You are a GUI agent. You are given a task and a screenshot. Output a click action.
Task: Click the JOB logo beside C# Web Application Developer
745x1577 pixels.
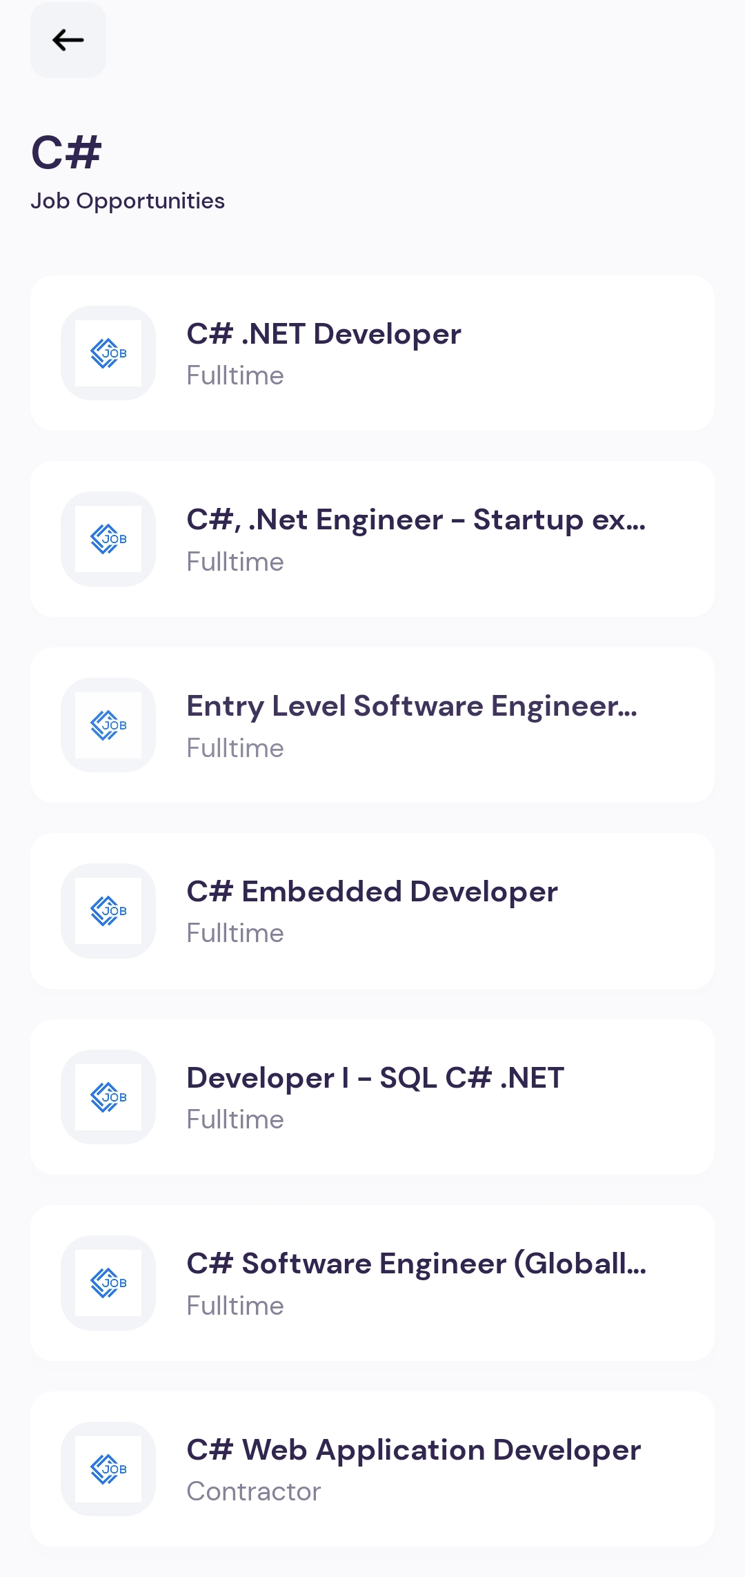(108, 1469)
